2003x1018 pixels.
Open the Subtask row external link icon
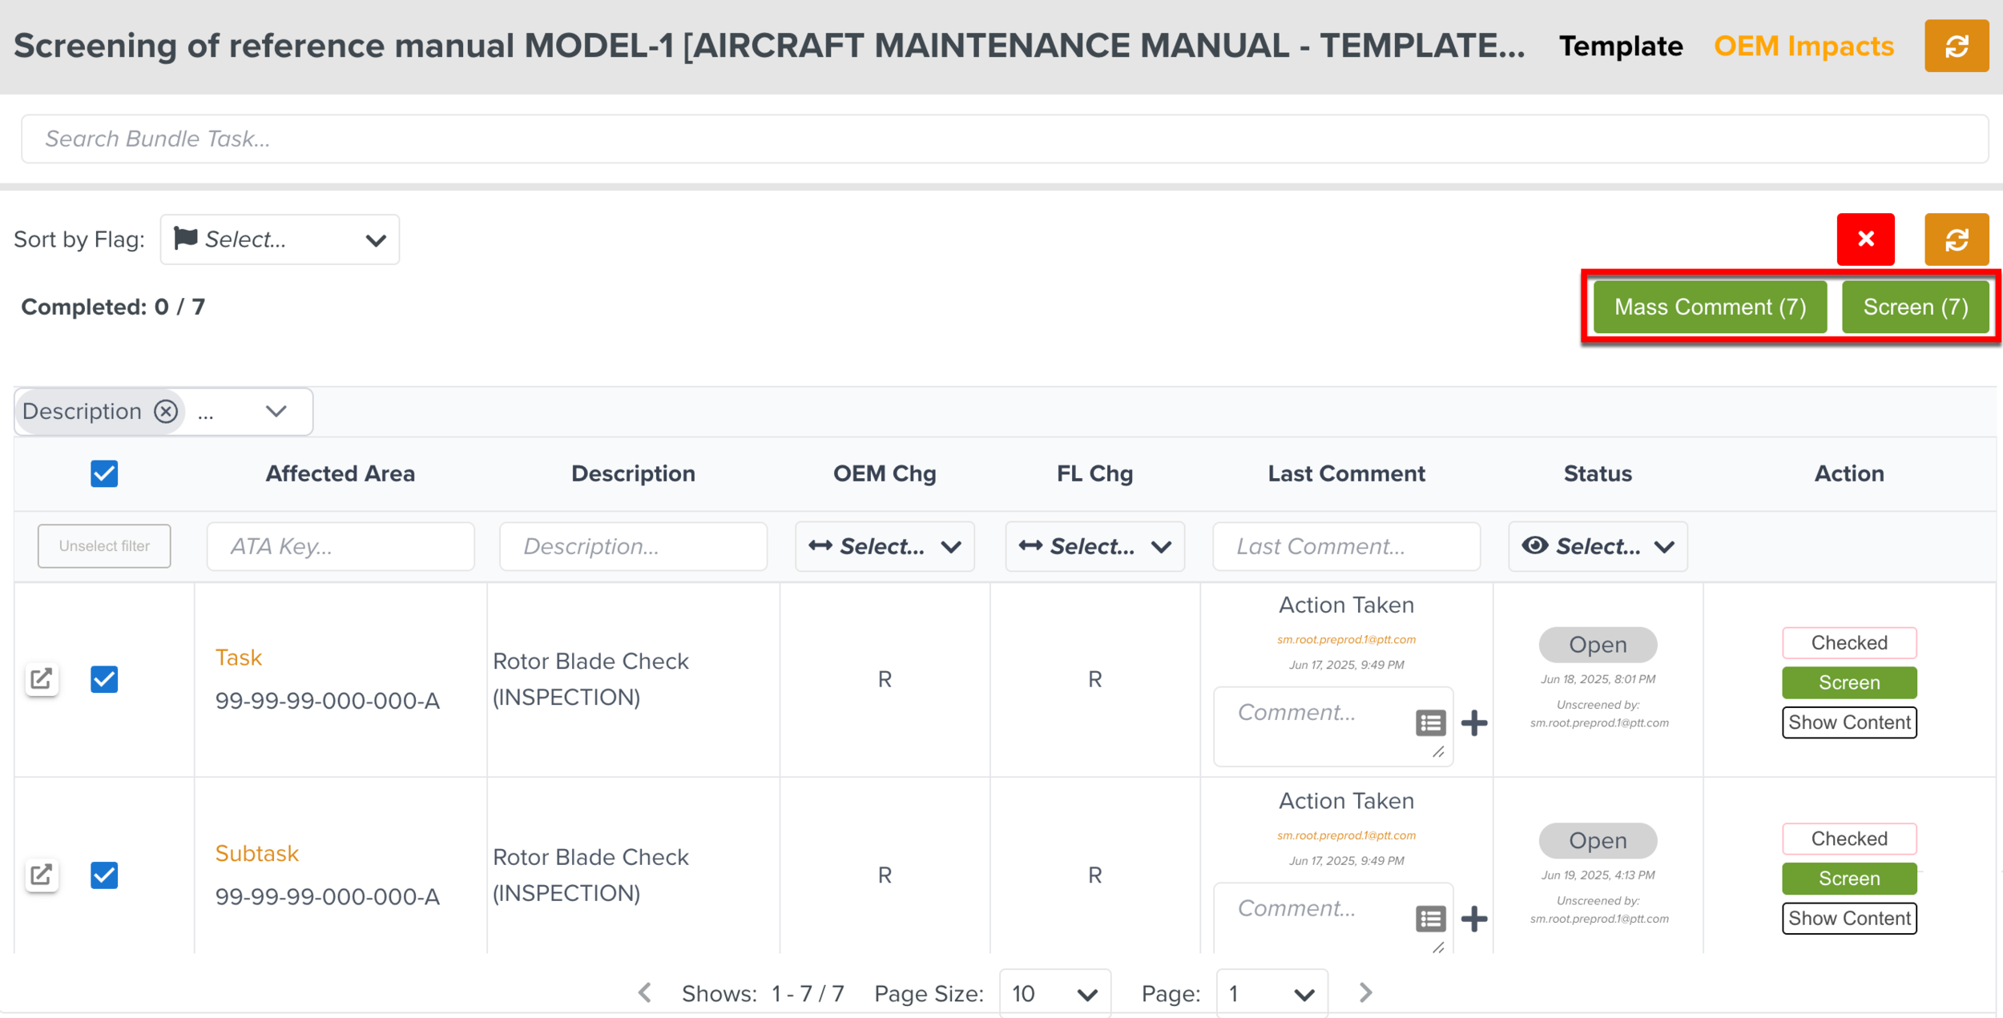pos(42,875)
